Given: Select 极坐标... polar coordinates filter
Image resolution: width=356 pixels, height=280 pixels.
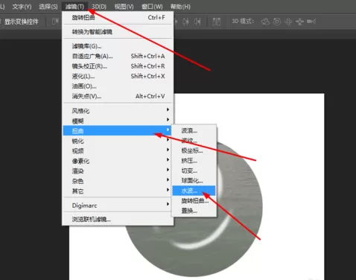Looking at the screenshot, I should 194,150.
